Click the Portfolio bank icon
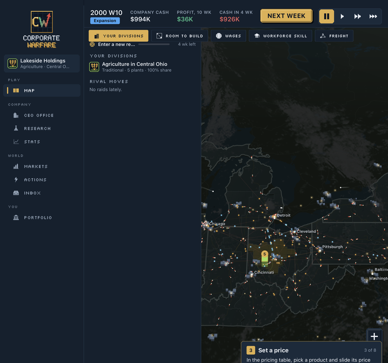Viewport: 388px width, 363px height. (16, 217)
